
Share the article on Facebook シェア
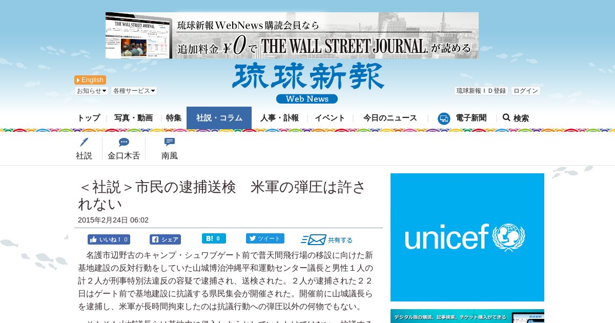click(x=165, y=239)
